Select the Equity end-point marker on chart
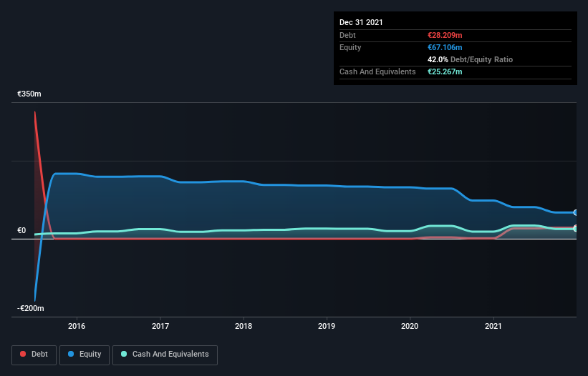Viewport: 588px width, 376px height. click(576, 212)
